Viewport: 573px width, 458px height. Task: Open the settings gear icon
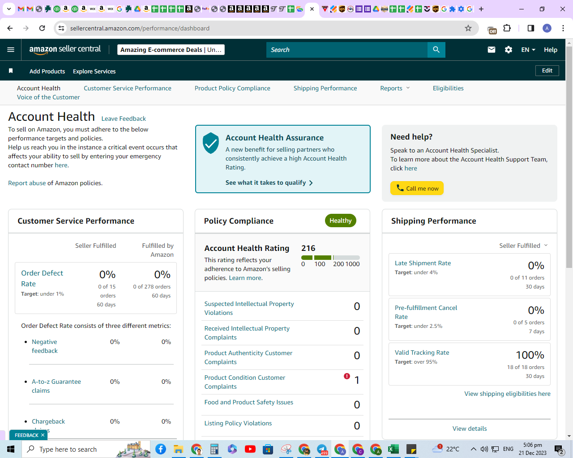coord(509,50)
